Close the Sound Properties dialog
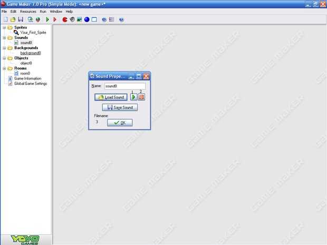327x245 pixels. 146,76
